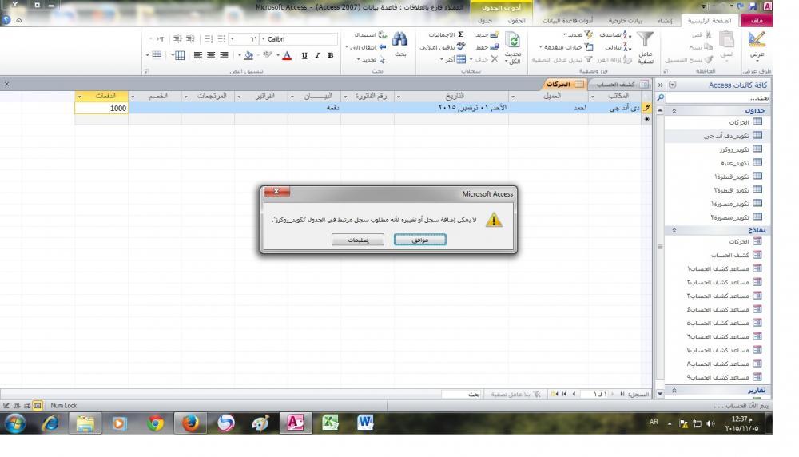This screenshot has height=457, width=799.
Task: Sort ascending with the تصاعدي icon
Action: point(627,34)
